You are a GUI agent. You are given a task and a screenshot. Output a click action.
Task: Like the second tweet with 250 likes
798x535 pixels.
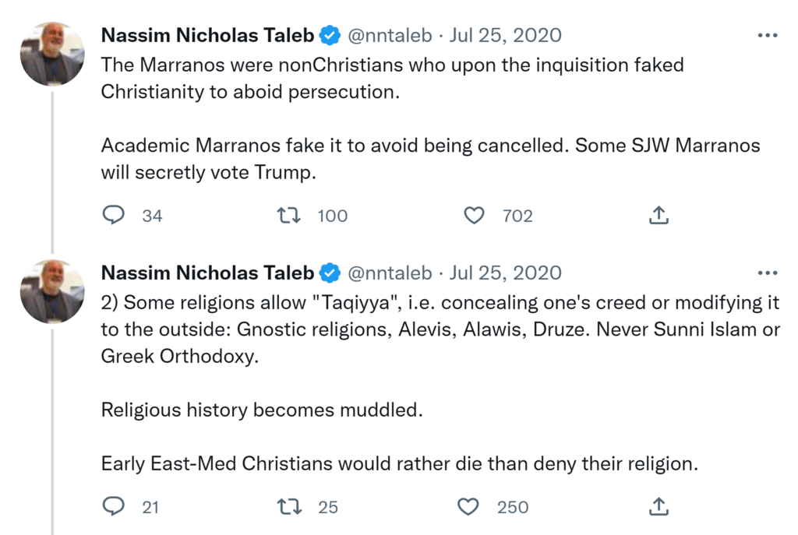pos(468,507)
